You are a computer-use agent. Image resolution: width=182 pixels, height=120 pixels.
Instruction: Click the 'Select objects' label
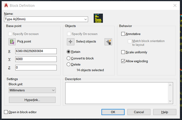tap(86, 41)
